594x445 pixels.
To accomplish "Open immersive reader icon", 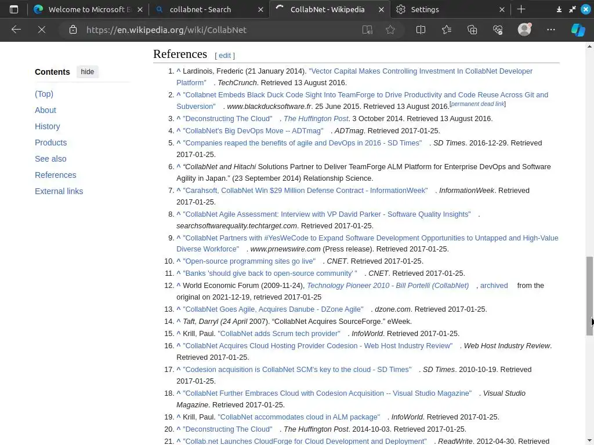I will click(367, 30).
